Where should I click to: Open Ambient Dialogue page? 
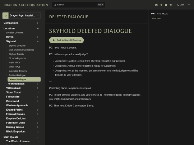click(x=17, y=75)
